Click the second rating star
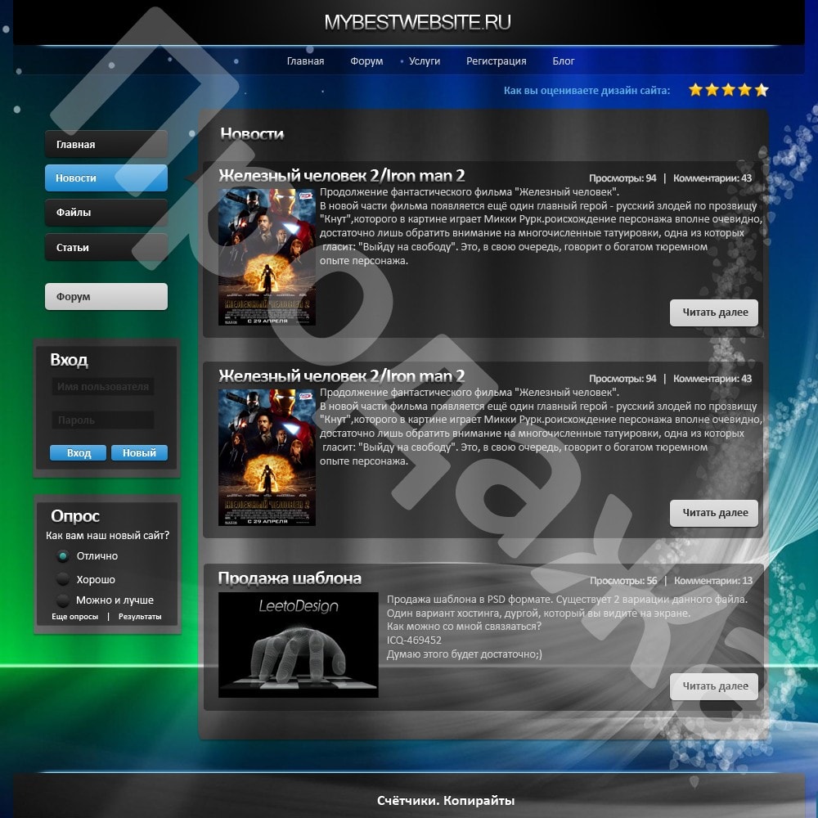Viewport: 818px width, 818px height. point(712,90)
